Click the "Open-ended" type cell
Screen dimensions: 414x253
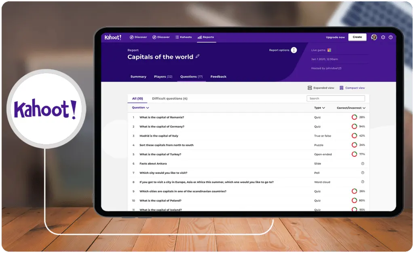[x=323, y=154]
